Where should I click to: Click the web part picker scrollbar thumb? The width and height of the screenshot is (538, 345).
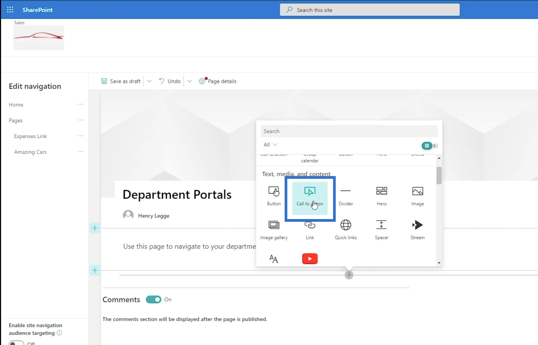(x=439, y=175)
